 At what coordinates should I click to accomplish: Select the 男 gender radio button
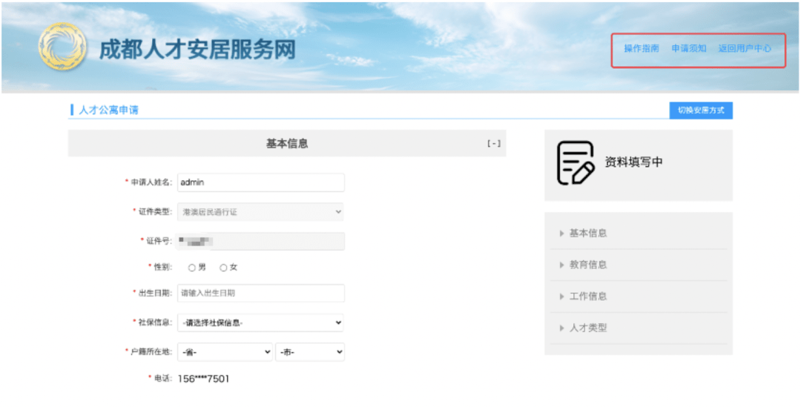click(192, 268)
